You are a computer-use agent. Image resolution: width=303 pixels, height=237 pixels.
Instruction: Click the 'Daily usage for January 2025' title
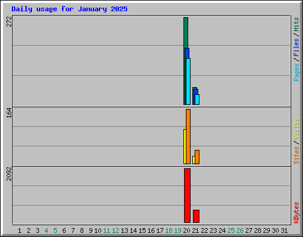click(x=69, y=9)
